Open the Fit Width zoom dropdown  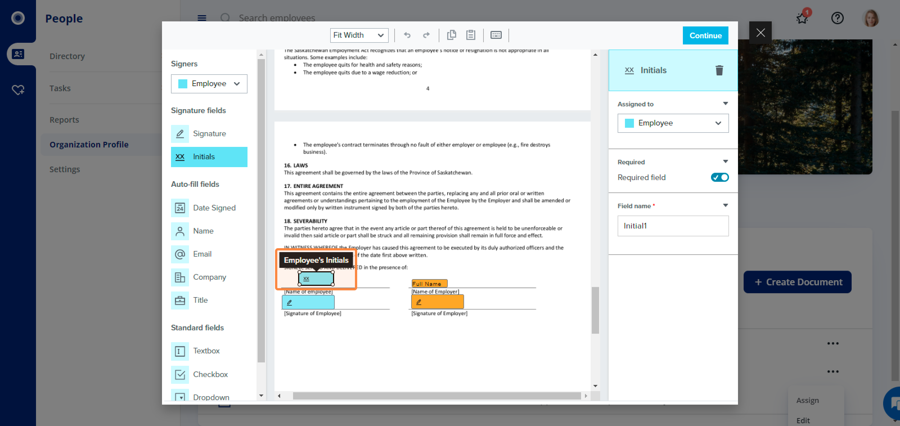(x=359, y=35)
